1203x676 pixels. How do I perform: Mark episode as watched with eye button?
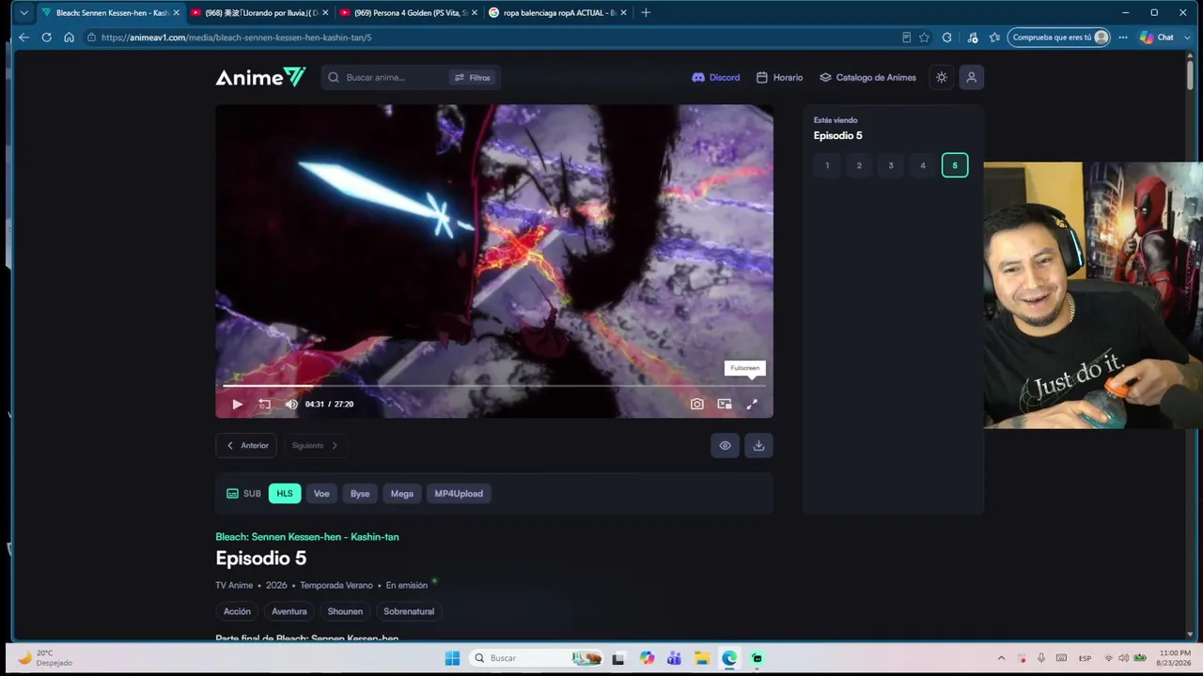(x=725, y=446)
